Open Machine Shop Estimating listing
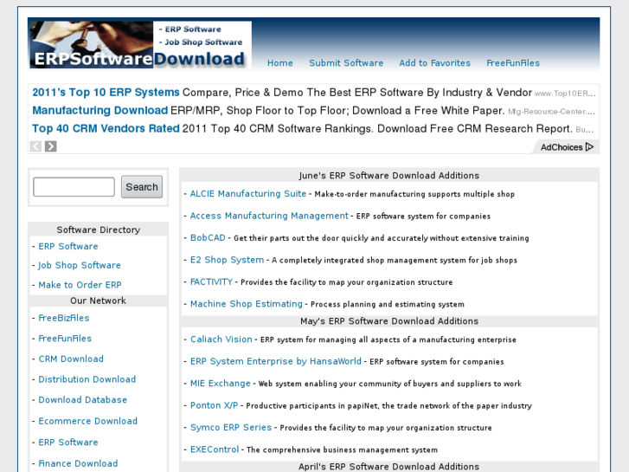 (x=247, y=304)
